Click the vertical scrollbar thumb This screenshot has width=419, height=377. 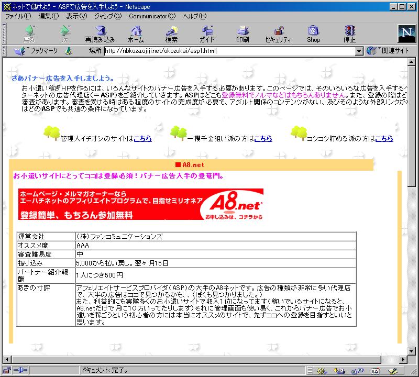(x=411, y=126)
